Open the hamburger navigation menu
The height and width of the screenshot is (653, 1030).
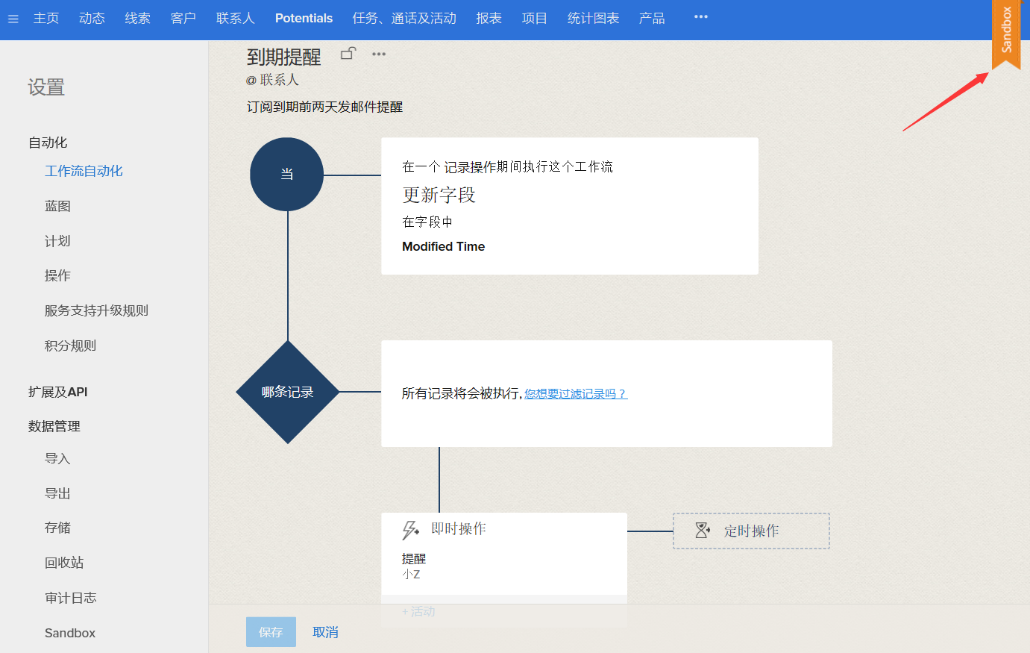13,19
